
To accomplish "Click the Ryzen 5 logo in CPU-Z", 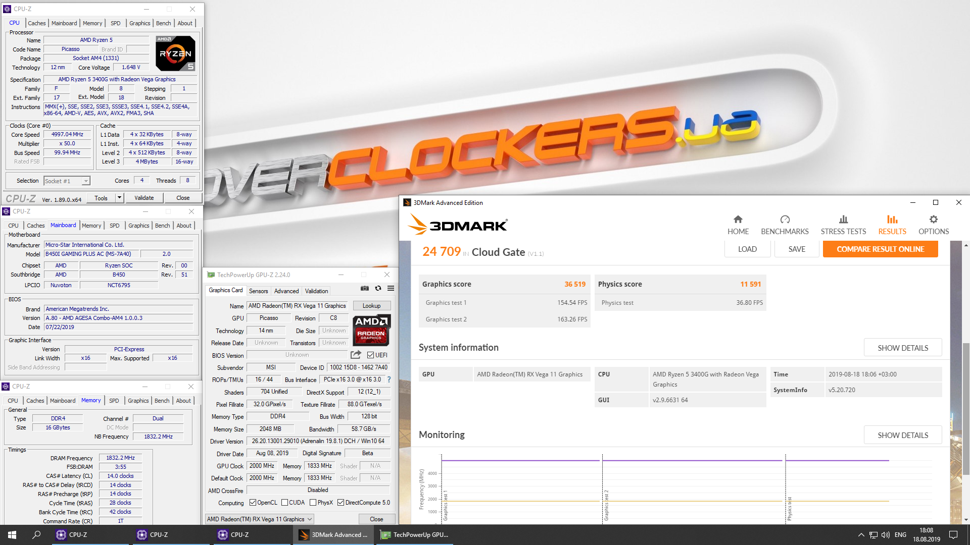I will [175, 53].
